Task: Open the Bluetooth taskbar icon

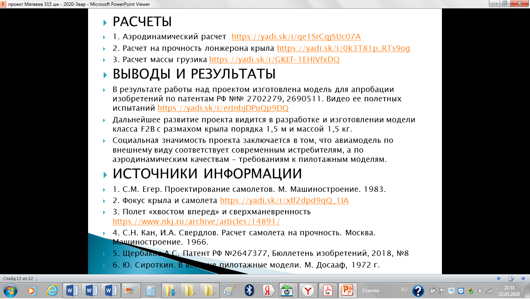Action: (249, 290)
